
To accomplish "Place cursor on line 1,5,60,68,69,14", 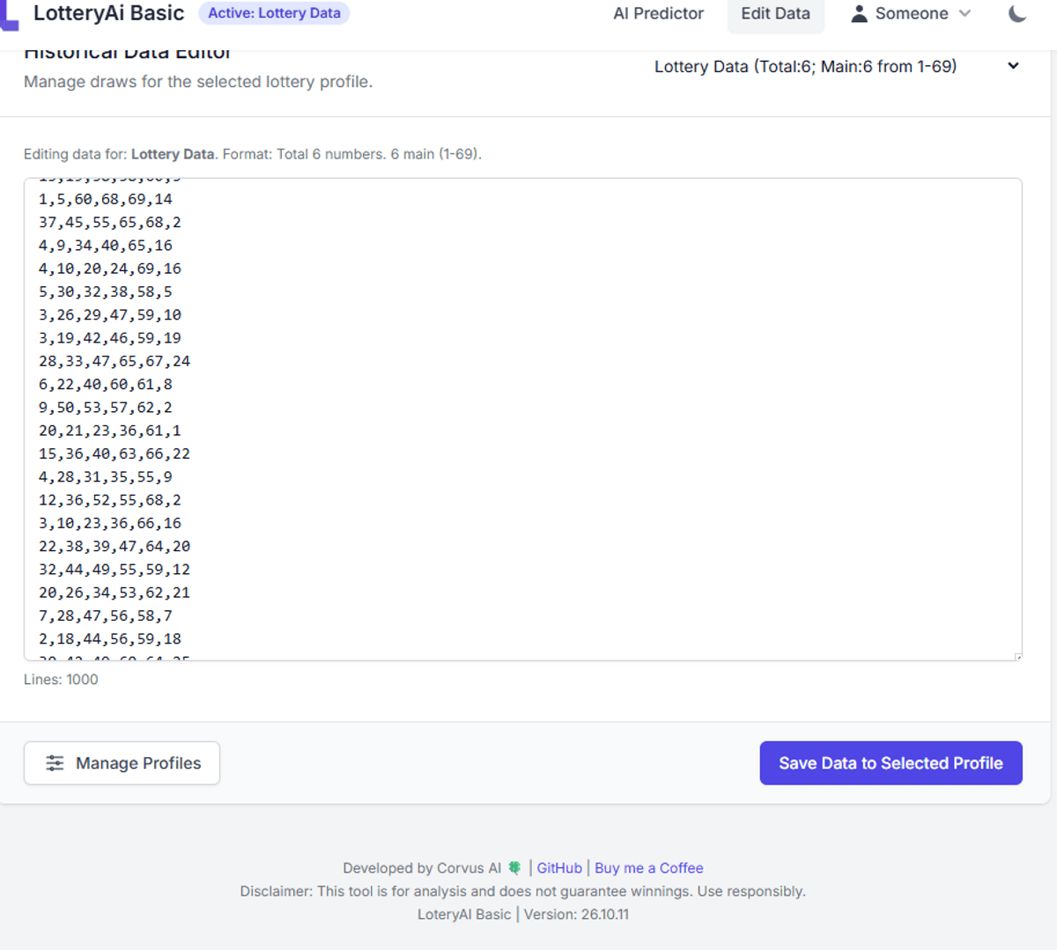I will (x=106, y=200).
